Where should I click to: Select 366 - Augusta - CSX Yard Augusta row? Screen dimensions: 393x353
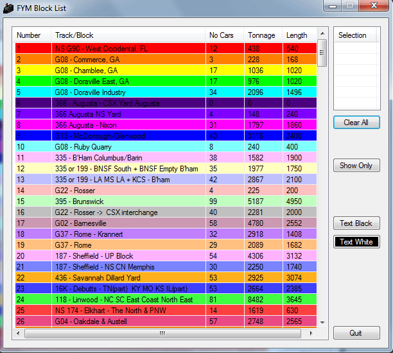click(x=166, y=103)
